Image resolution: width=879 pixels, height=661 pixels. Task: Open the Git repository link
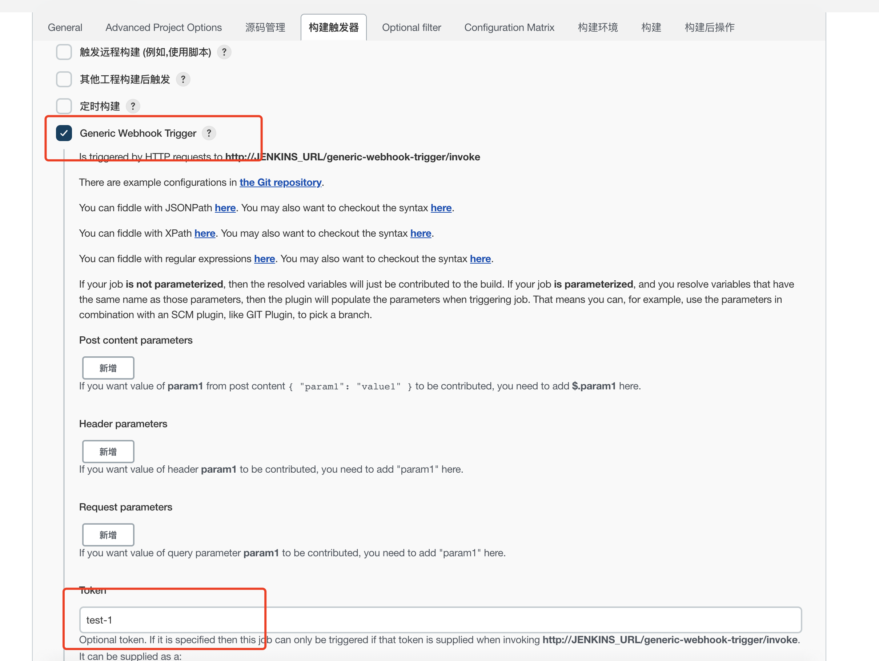pyautogui.click(x=280, y=183)
